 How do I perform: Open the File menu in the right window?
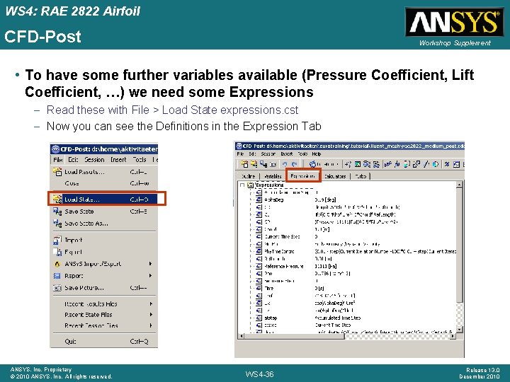pos(240,154)
